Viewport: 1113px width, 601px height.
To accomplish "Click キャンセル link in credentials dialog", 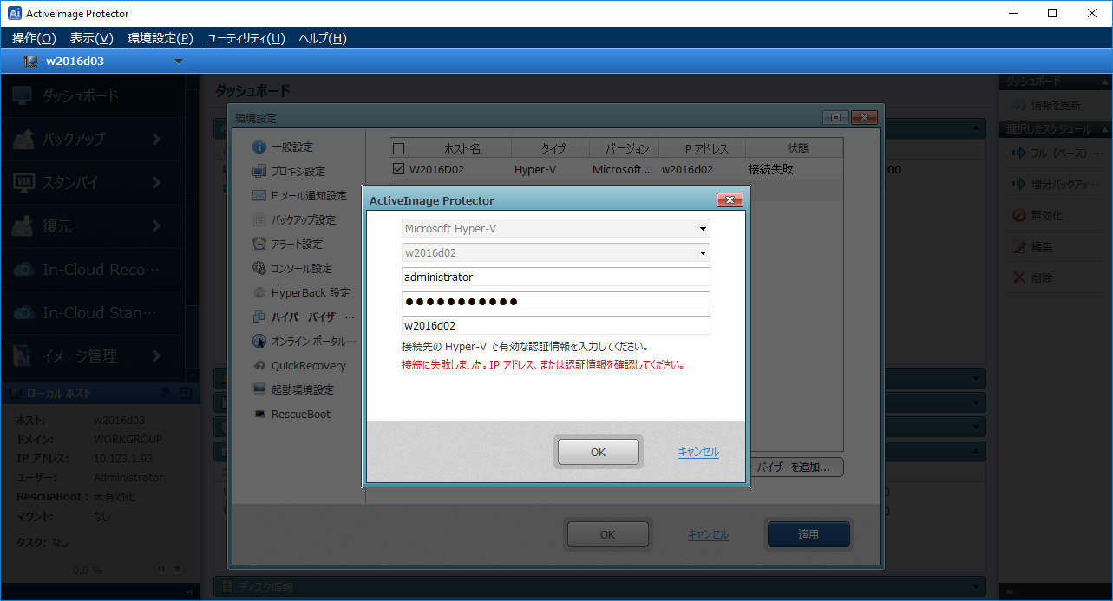I will pos(698,452).
